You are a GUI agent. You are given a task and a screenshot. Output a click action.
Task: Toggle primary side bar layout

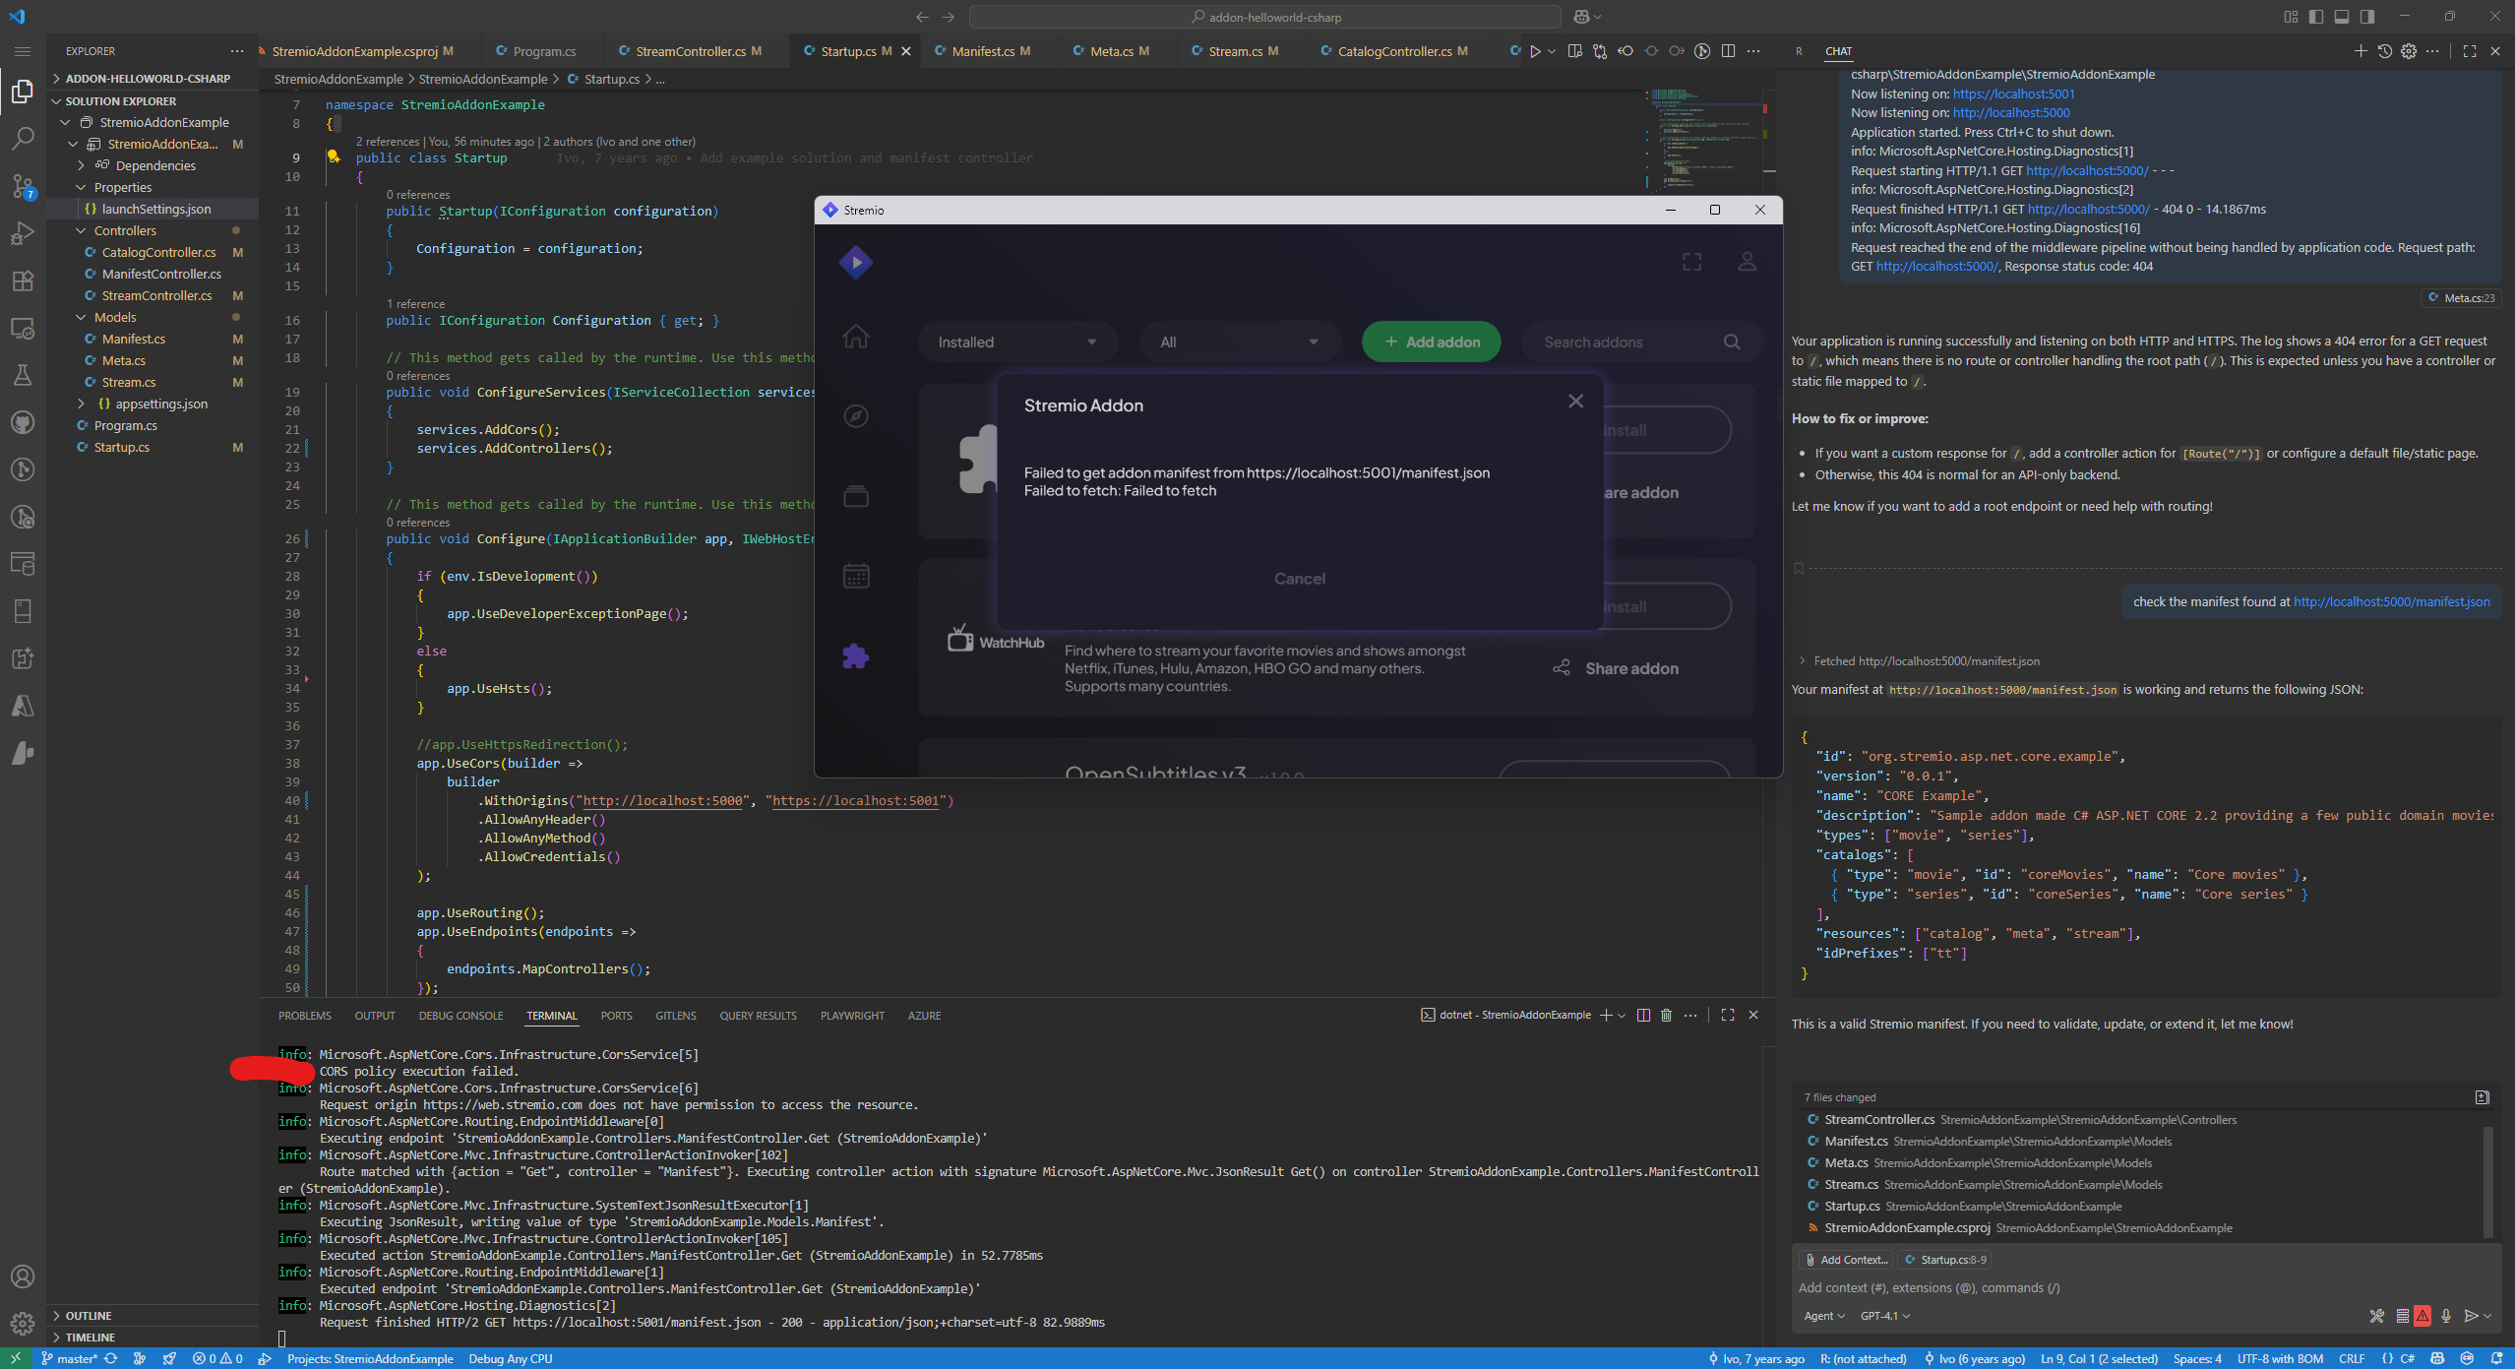pos(2316,17)
